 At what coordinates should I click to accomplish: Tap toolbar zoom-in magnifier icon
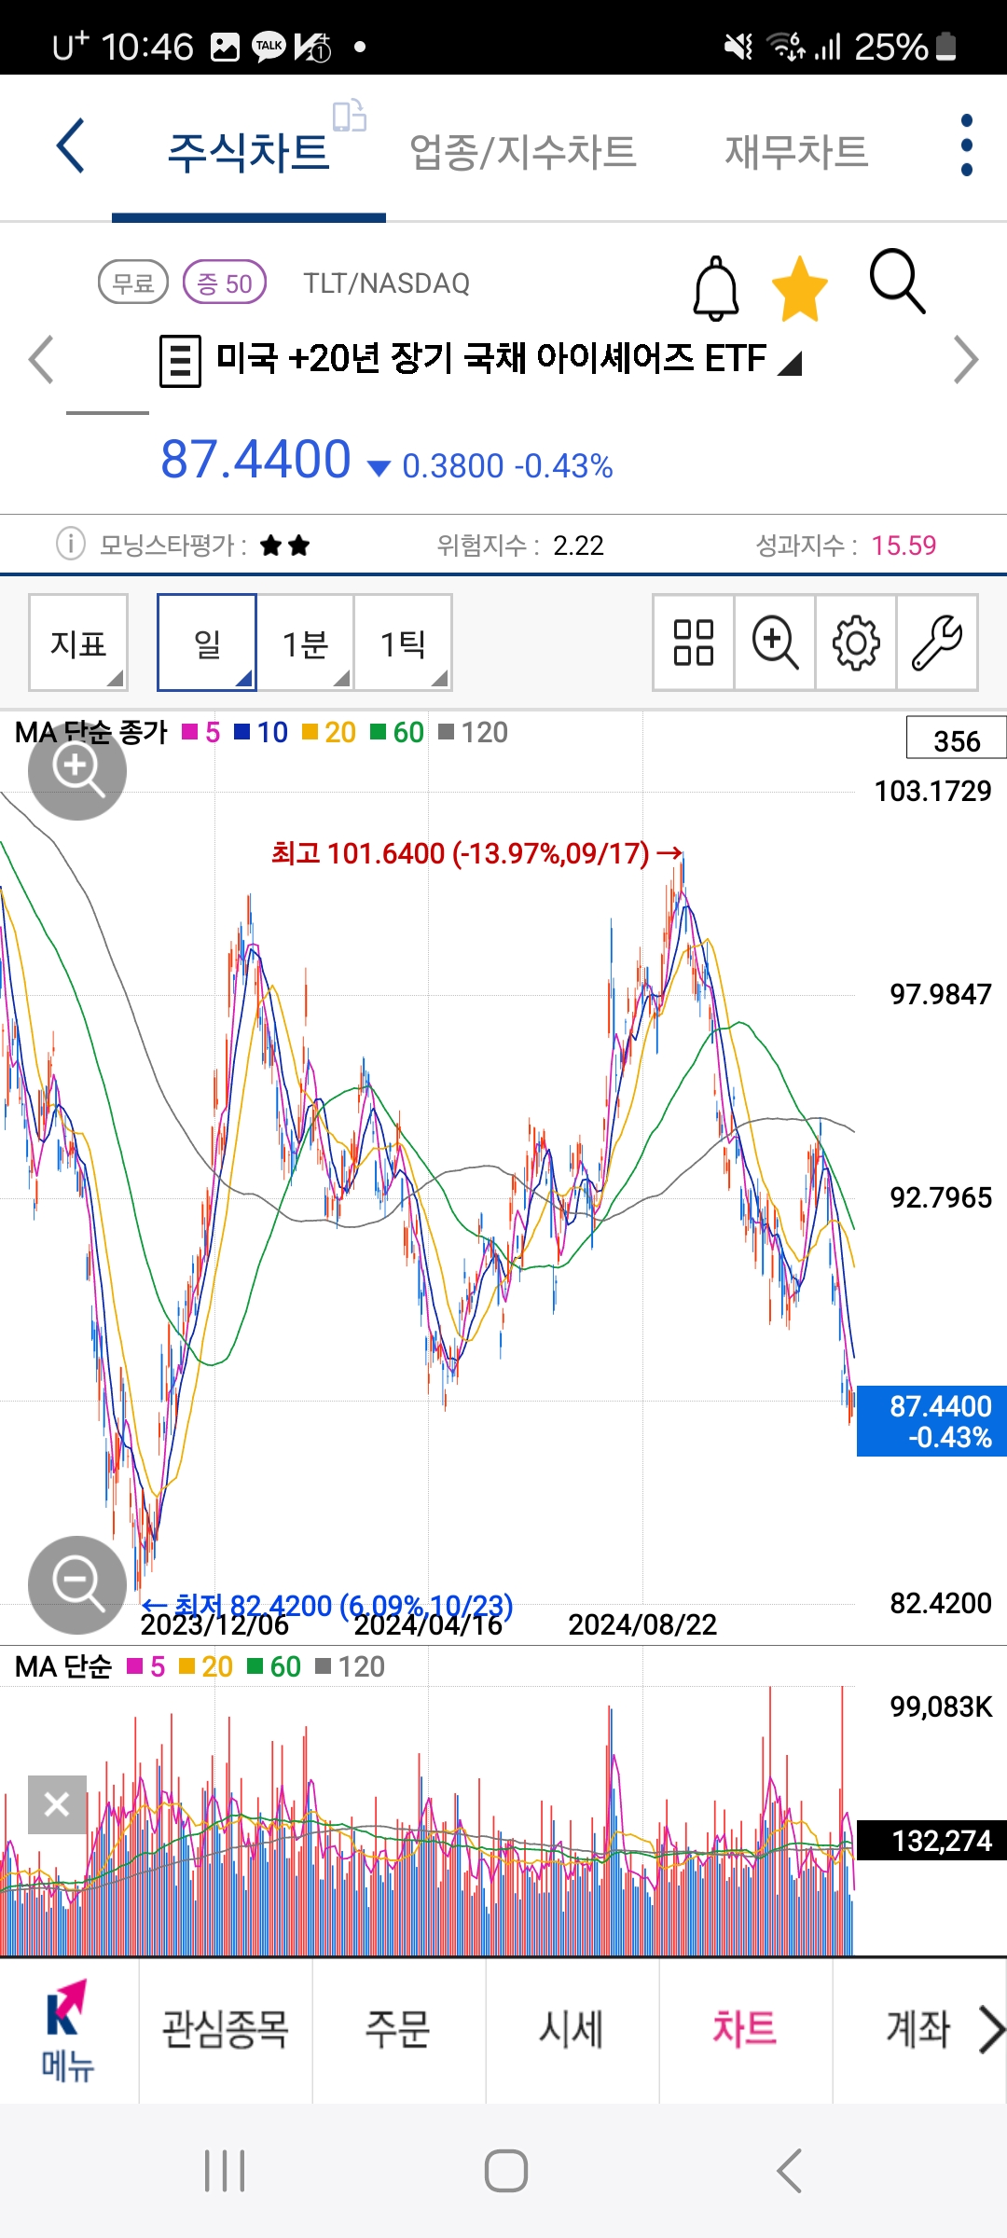[775, 642]
